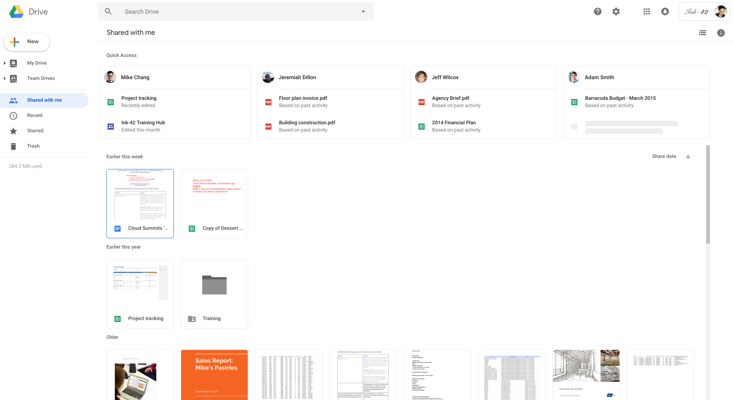
Task: Switch to list view layout
Action: point(703,33)
